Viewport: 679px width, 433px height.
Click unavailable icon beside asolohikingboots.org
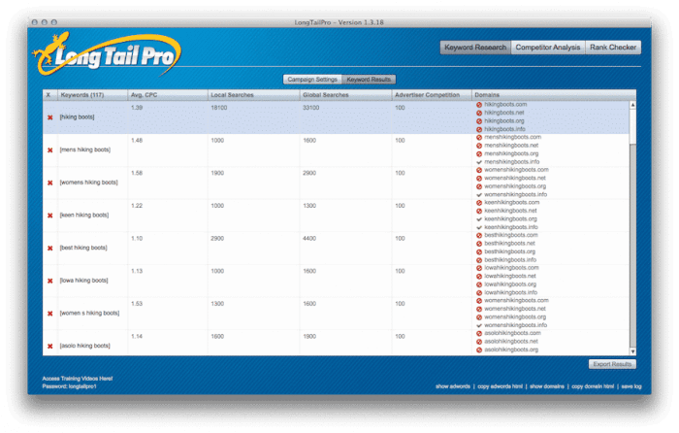(479, 350)
